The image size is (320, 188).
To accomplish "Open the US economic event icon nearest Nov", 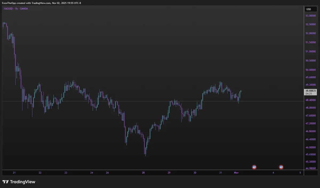I will 254,167.
